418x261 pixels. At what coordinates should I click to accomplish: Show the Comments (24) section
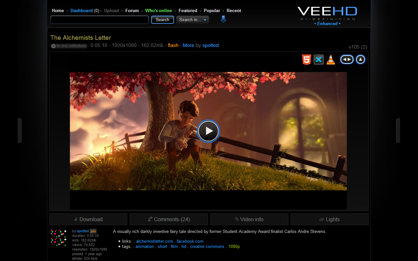point(169,219)
